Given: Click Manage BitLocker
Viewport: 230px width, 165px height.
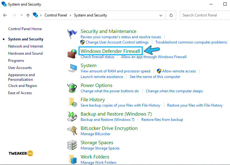Looking at the screenshot, I should [x=96, y=134].
